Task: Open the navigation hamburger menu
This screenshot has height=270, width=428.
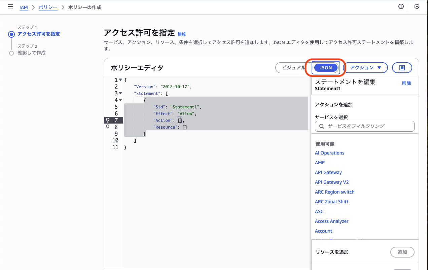Action: point(10,6)
